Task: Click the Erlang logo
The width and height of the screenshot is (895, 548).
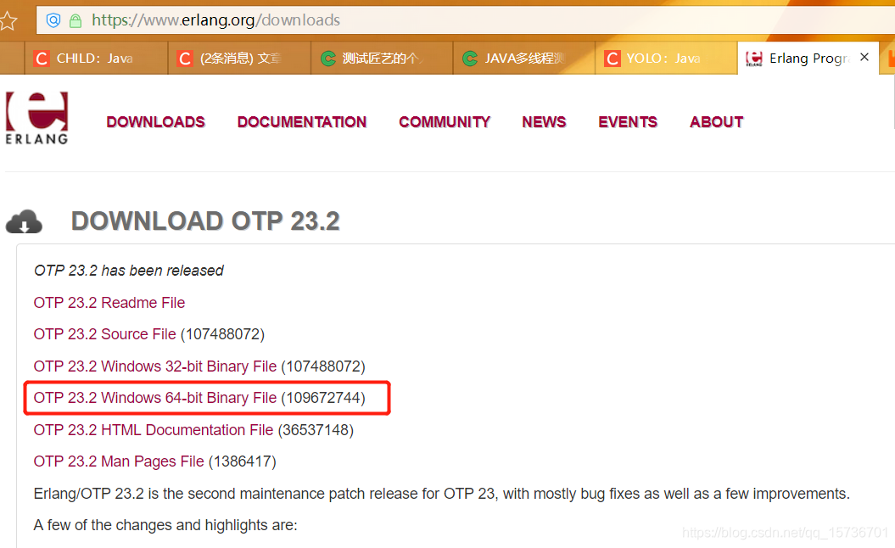Action: [37, 118]
